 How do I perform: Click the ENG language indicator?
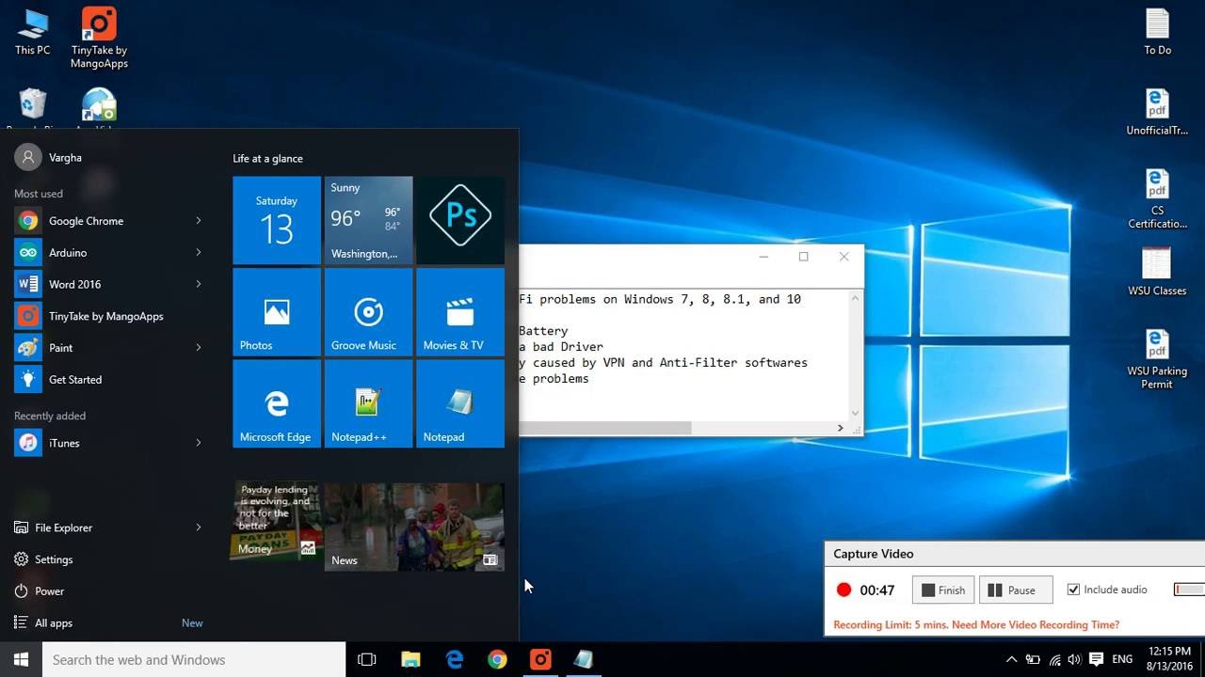coord(1122,660)
